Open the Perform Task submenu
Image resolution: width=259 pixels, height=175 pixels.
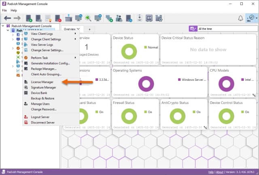click(51, 58)
